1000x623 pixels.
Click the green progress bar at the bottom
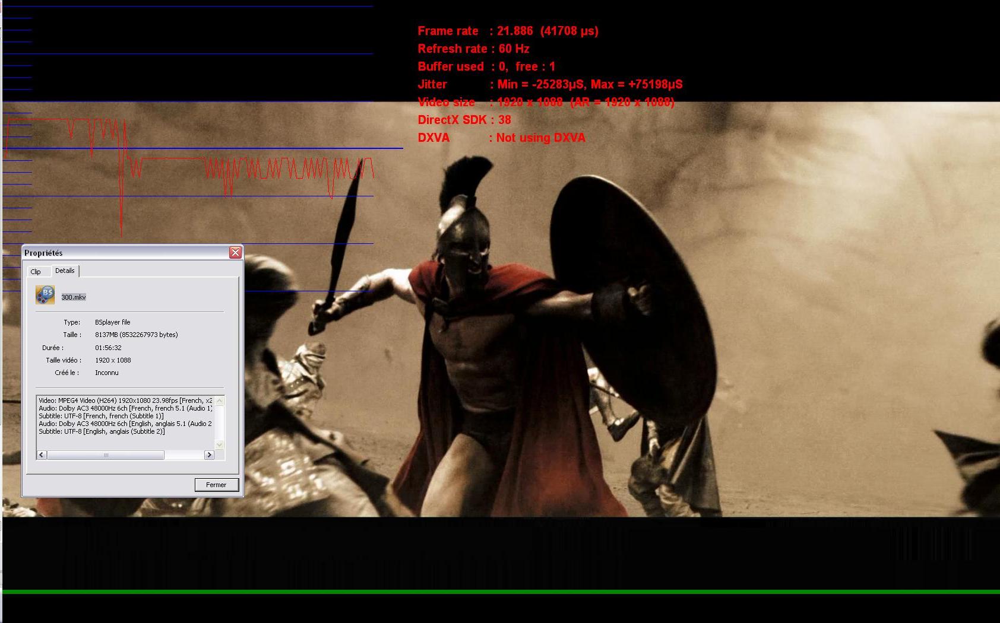click(x=501, y=592)
